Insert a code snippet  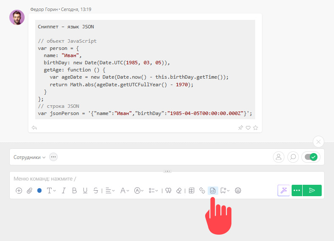coord(213,191)
